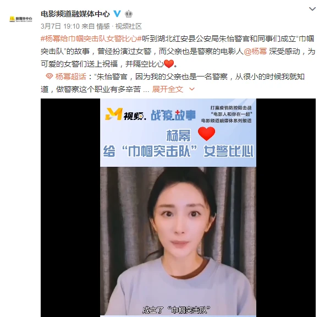Click the arrow next to 展开全文
Screen dimensions: 319x317
pos(192,89)
